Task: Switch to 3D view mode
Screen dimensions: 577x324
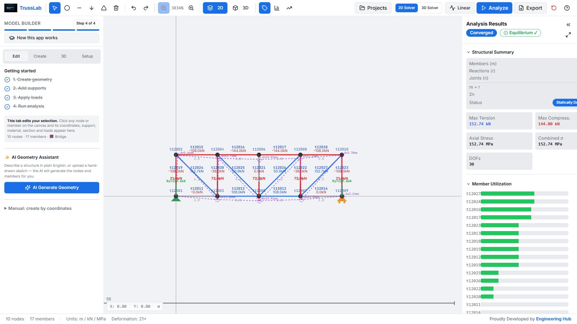Action: coord(241,8)
